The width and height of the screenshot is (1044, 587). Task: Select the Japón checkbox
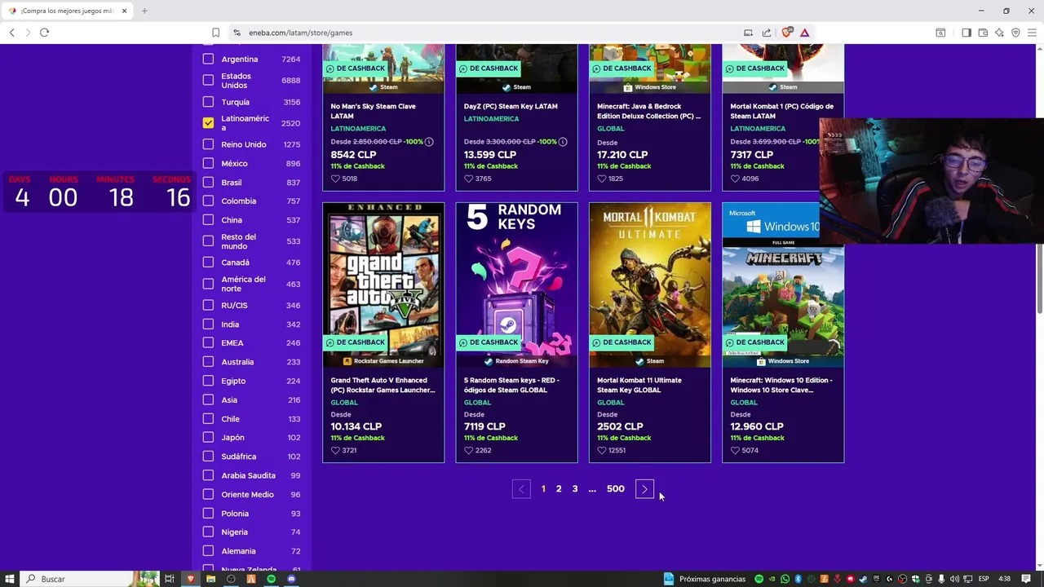pyautogui.click(x=208, y=437)
